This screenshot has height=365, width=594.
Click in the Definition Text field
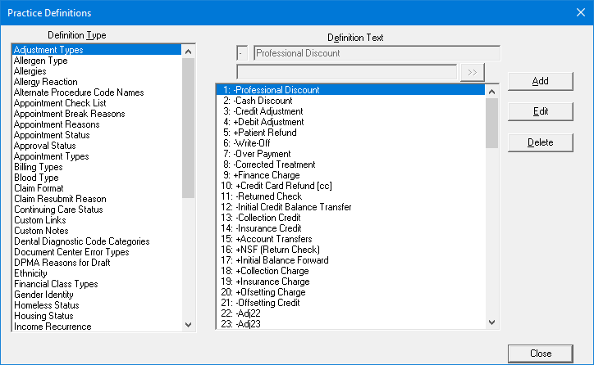[376, 53]
